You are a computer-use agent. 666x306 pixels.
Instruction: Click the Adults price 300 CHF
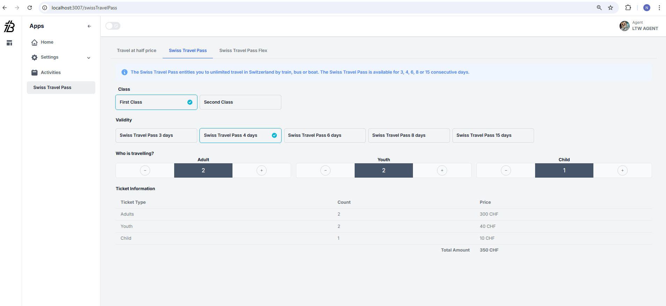click(x=489, y=214)
